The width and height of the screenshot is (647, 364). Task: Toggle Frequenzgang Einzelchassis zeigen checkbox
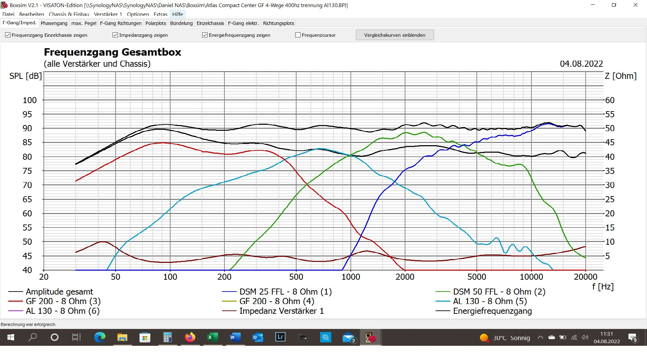tap(8, 35)
